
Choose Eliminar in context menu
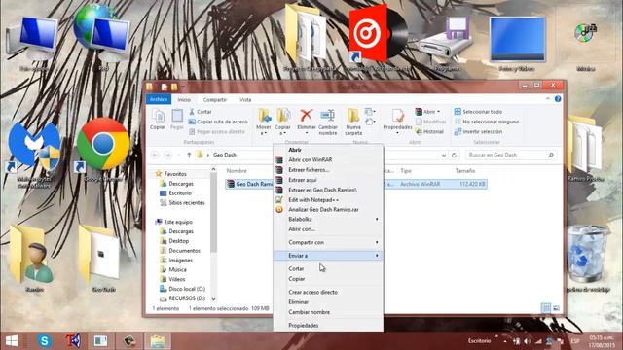[328, 302]
